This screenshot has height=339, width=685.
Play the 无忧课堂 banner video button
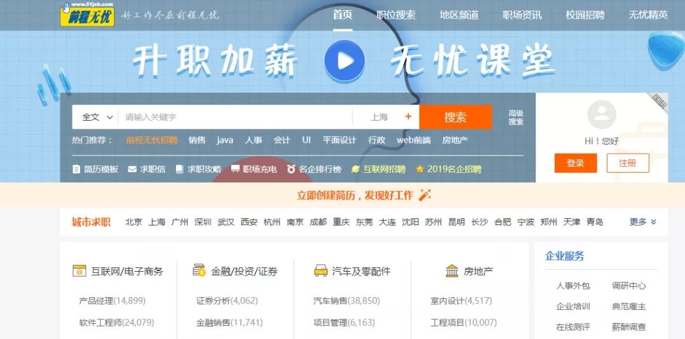[344, 61]
